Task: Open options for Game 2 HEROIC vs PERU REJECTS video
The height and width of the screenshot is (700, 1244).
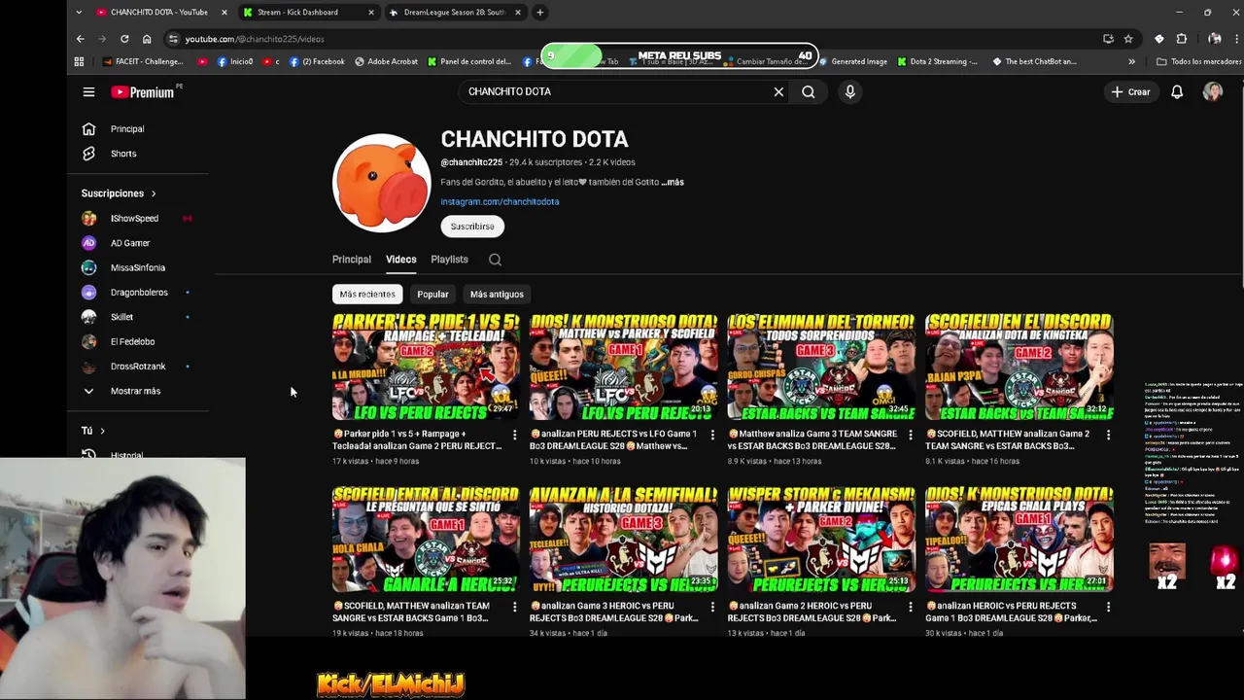Action: tap(911, 607)
